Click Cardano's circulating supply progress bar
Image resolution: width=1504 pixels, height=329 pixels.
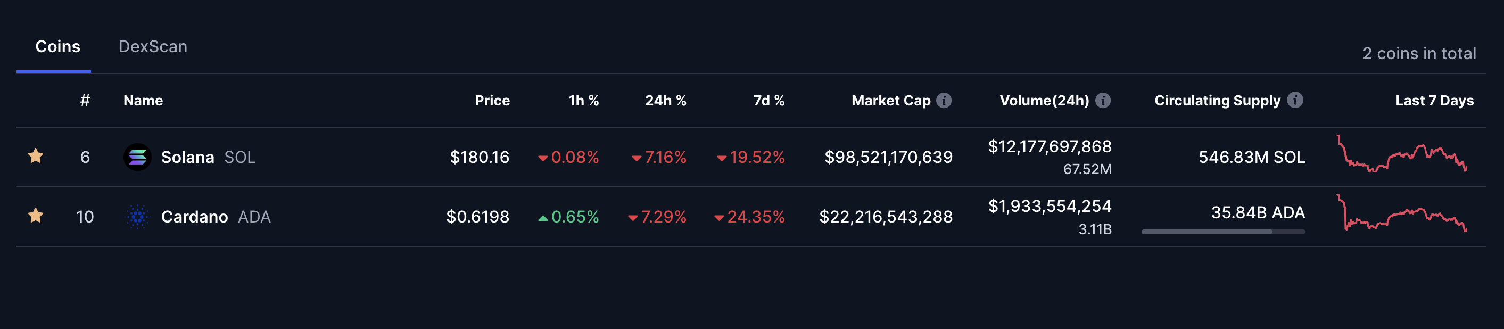pyautogui.click(x=1222, y=232)
